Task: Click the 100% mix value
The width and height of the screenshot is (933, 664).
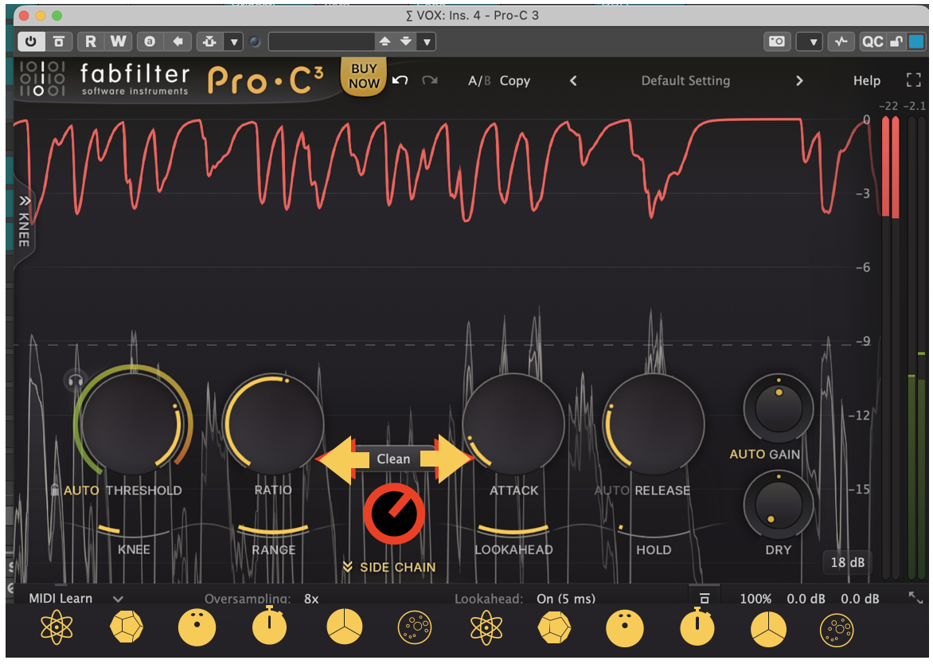Action: point(755,599)
